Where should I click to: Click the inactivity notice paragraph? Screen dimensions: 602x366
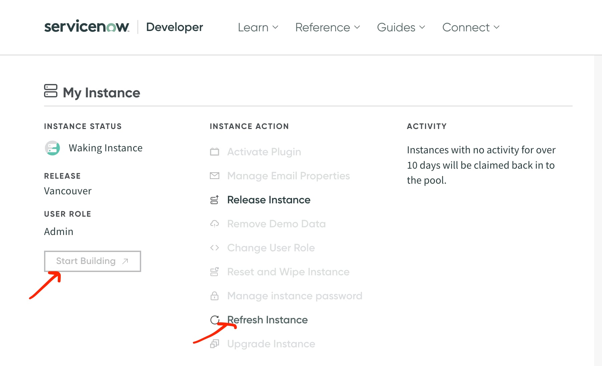coord(481,165)
